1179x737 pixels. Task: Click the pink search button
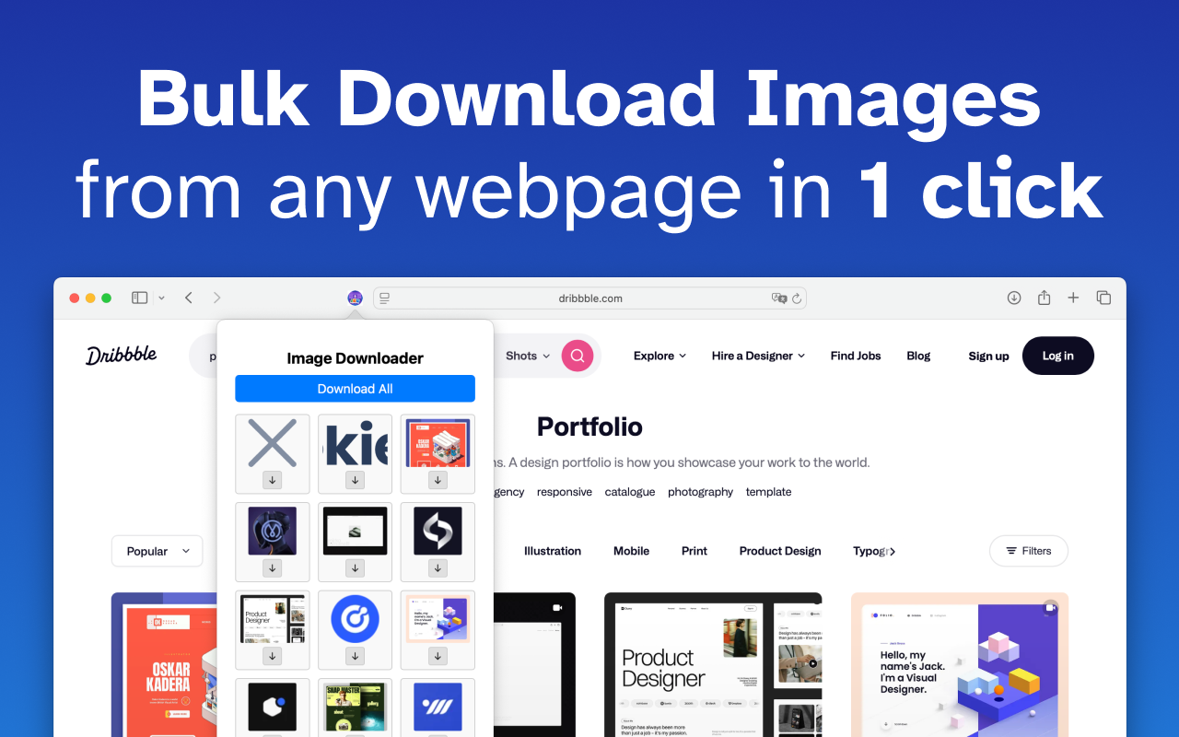pyautogui.click(x=578, y=356)
